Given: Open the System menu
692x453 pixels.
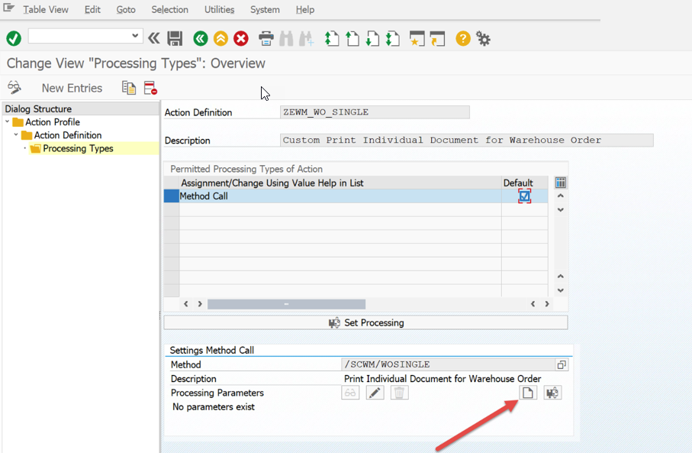Looking at the screenshot, I should 265,9.
